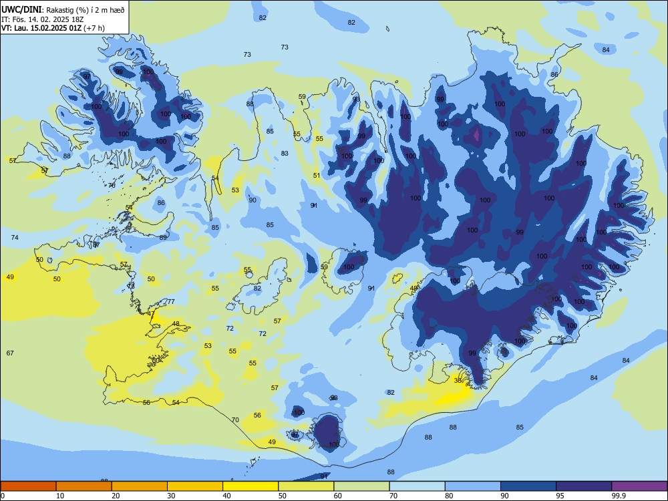This screenshot has height=501, width=668.
Task: Click the navy 95–99.9 legend swatch
Action: [x=584, y=486]
